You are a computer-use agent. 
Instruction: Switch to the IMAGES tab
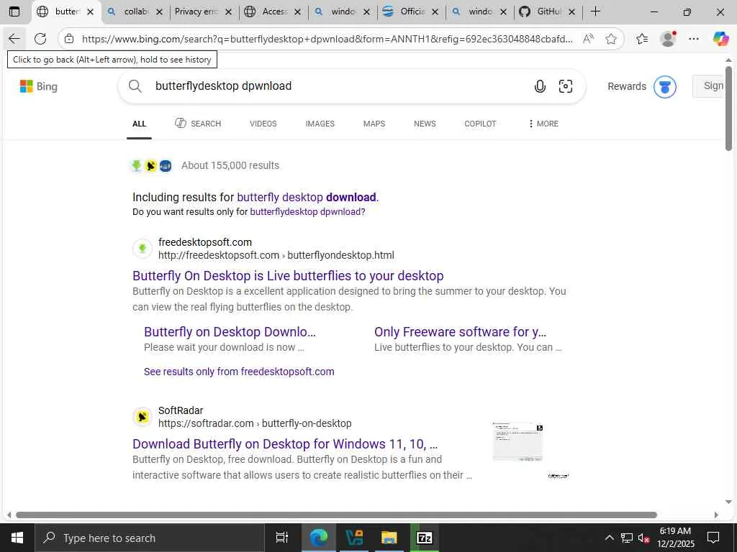(x=320, y=124)
